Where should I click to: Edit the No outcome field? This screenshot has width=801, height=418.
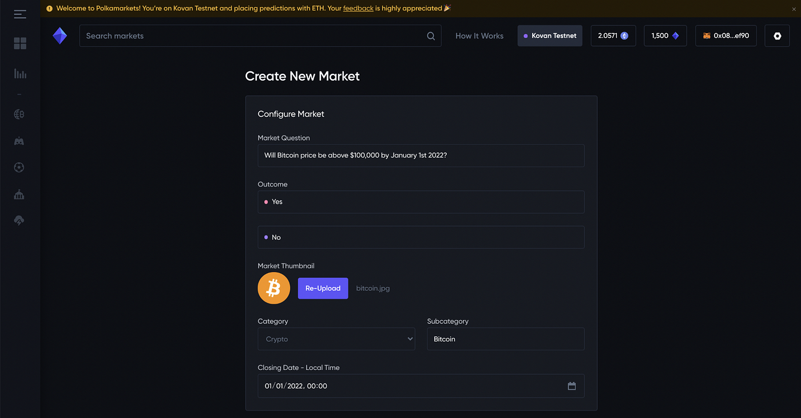(421, 237)
